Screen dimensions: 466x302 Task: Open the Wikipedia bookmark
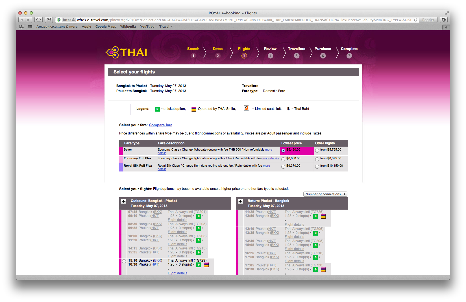(x=128, y=27)
